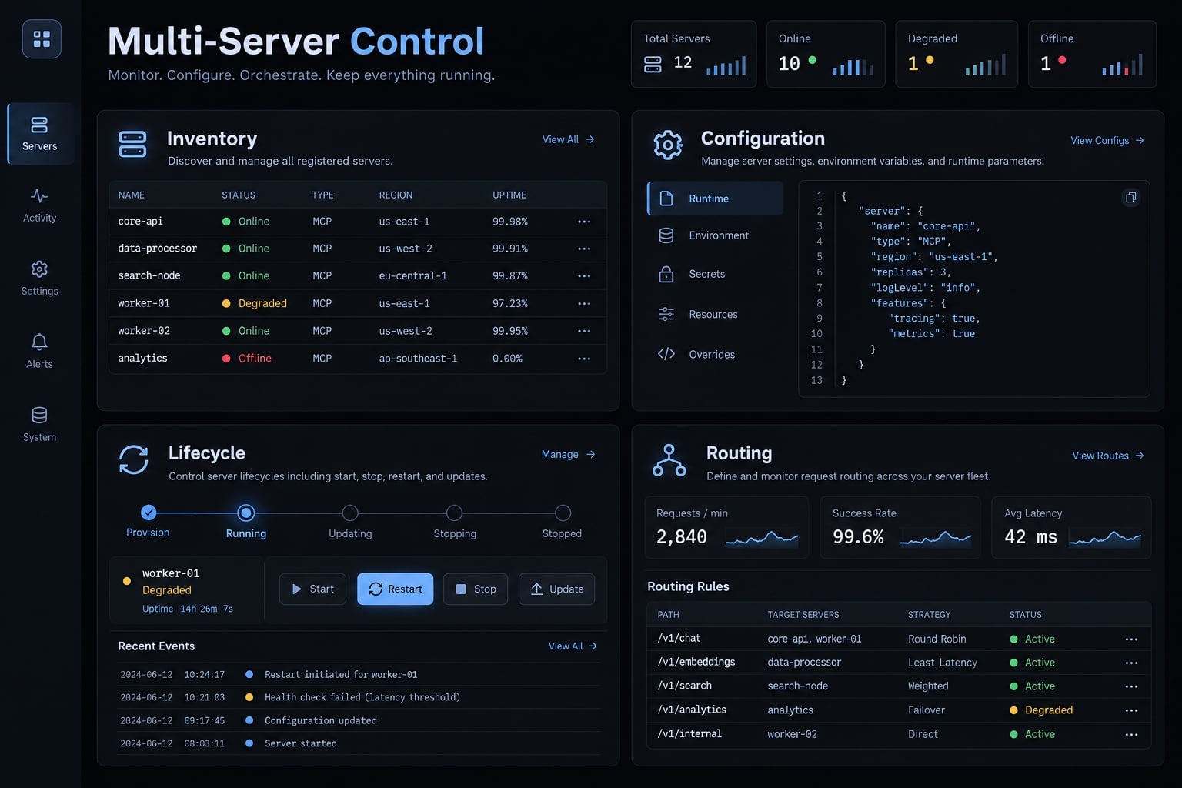Open more options for worker-02 inventory row
This screenshot has height=788, width=1182.
pyautogui.click(x=584, y=331)
